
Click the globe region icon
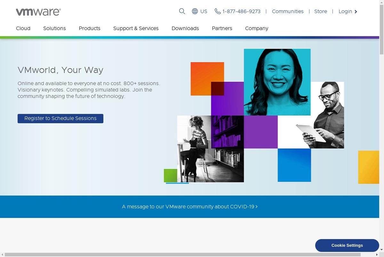point(195,11)
